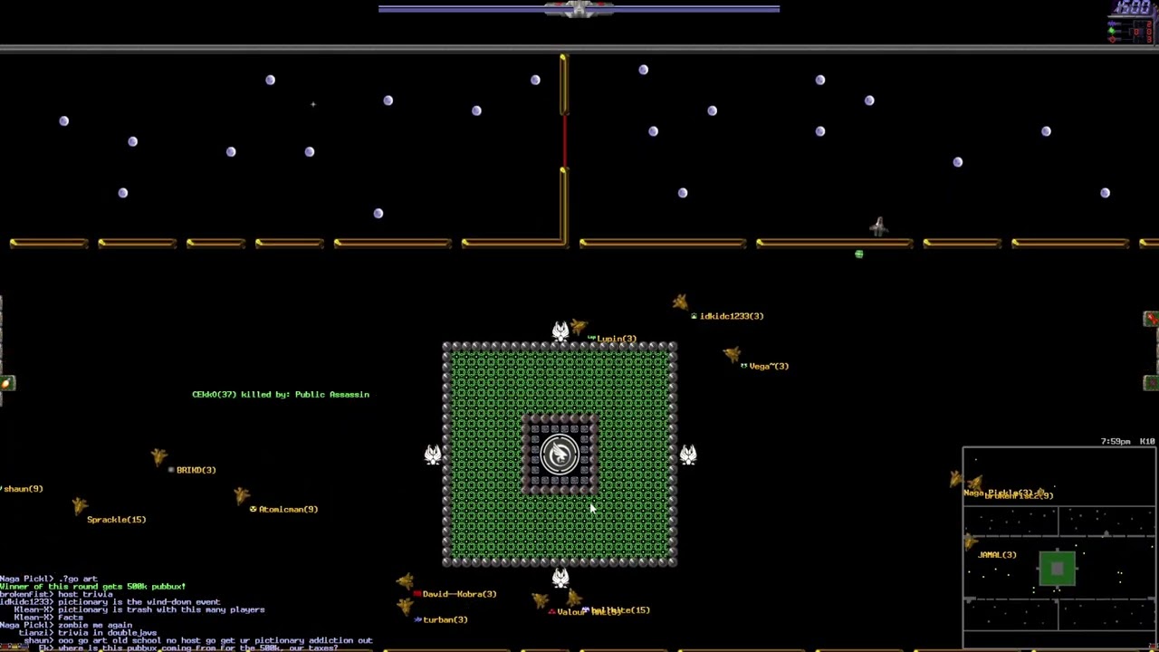This screenshot has width=1159, height=652.
Task: Select the David--Kobra(3) player name
Action: 459,594
